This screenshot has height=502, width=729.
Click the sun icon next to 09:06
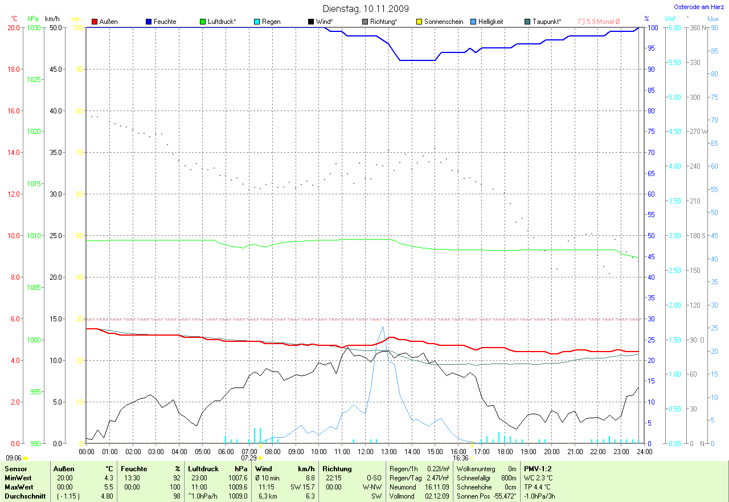(x=26, y=458)
